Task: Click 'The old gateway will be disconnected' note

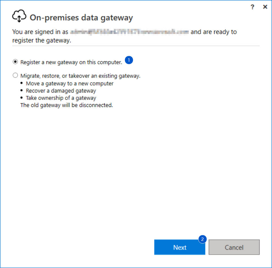Action: coord(67,105)
